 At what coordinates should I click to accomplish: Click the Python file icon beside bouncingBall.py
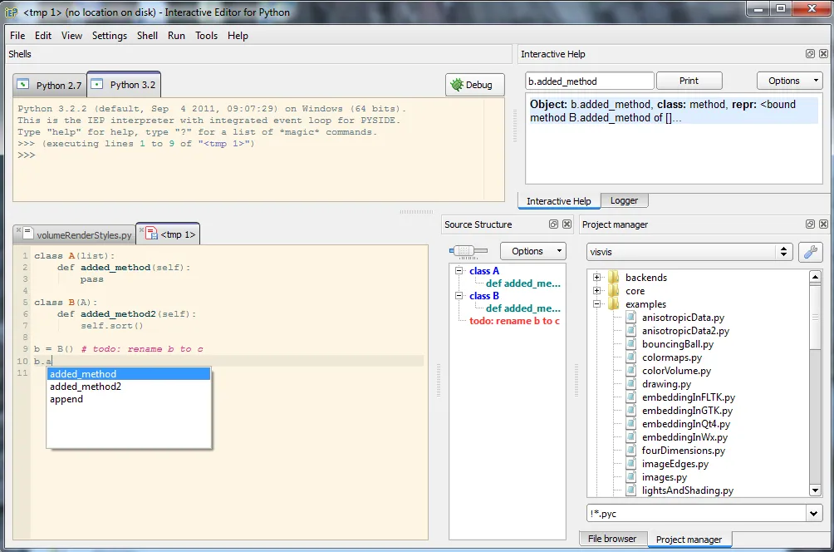click(x=630, y=343)
